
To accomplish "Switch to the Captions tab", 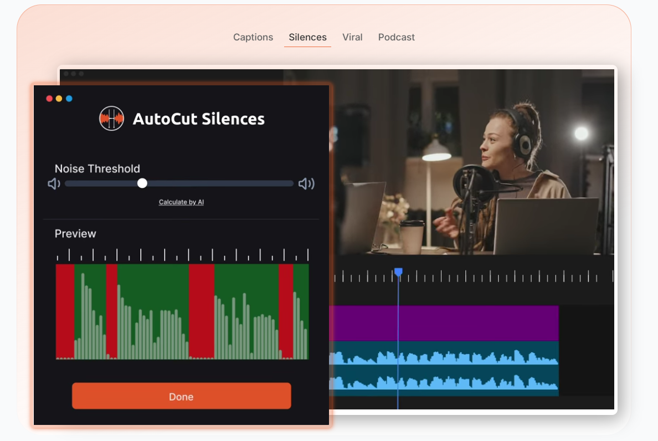I will 253,37.
